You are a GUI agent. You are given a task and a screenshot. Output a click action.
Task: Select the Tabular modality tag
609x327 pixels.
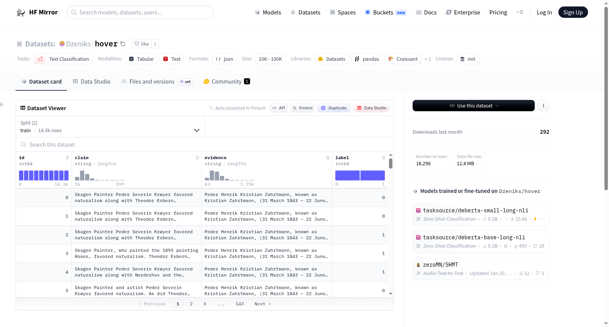coord(141,59)
